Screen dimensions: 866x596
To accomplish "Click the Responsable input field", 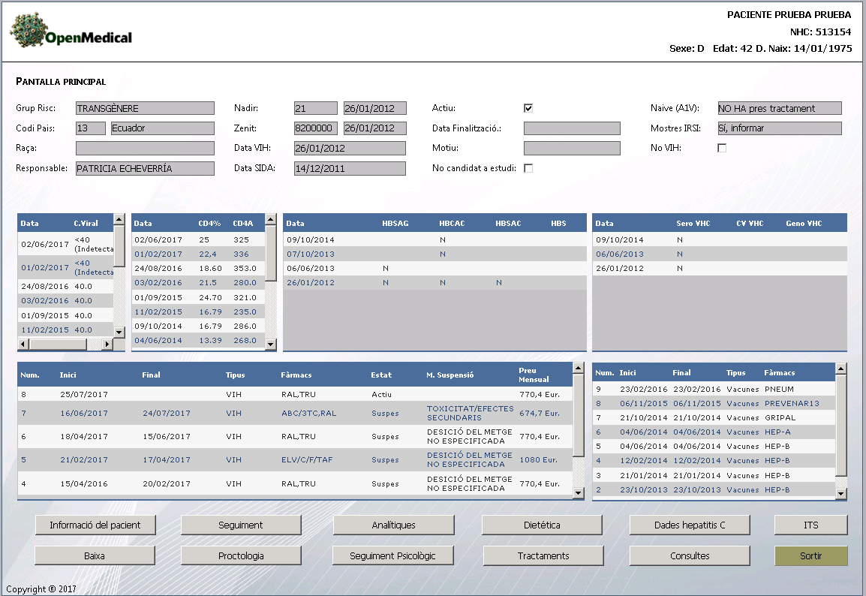I will click(145, 169).
